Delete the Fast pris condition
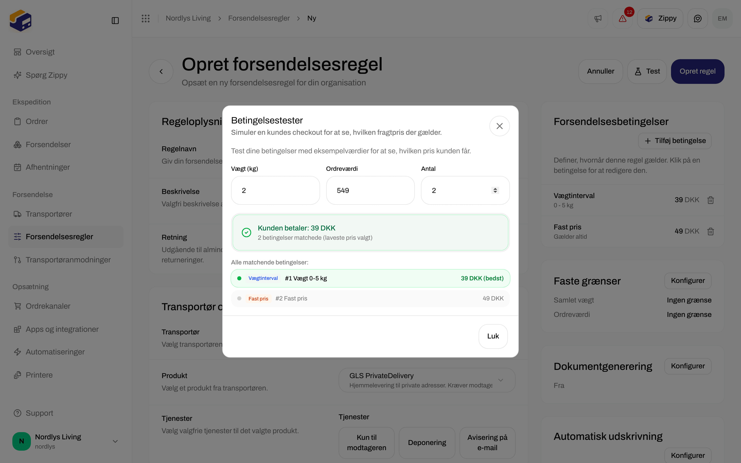Viewport: 741px width, 463px height. tap(711, 232)
